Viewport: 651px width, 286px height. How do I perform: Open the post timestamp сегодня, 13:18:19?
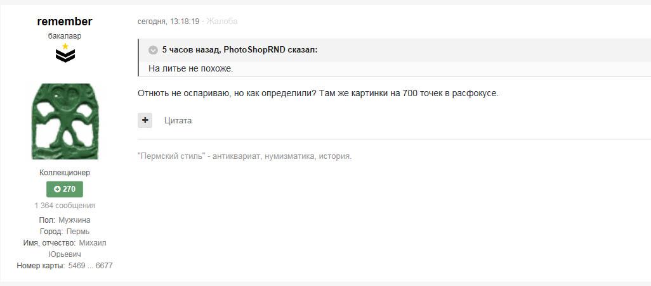click(169, 21)
